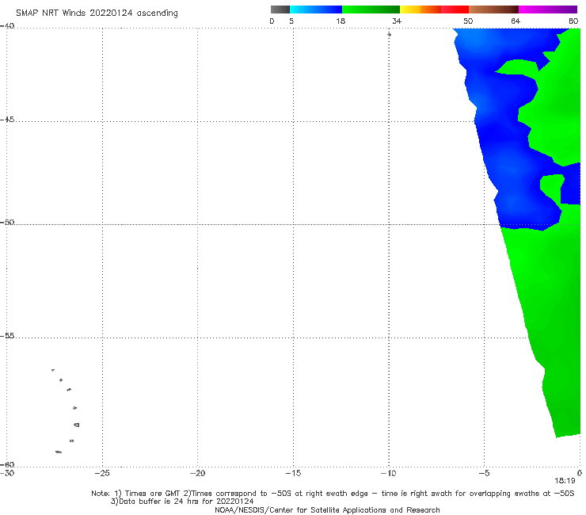The width and height of the screenshot is (586, 515).
Task: Click the colorbar label '5' under the cyan edge
Action: click(291, 21)
